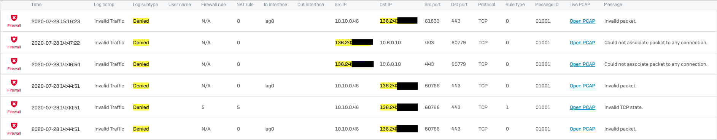Viewport: 717px width, 140px height.
Task: Click the Firewall rule column header
Action: point(213,5)
